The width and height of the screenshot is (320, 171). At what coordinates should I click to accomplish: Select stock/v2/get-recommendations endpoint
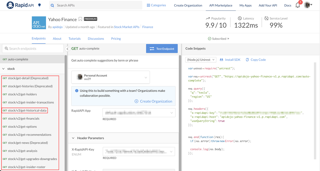[30, 134]
